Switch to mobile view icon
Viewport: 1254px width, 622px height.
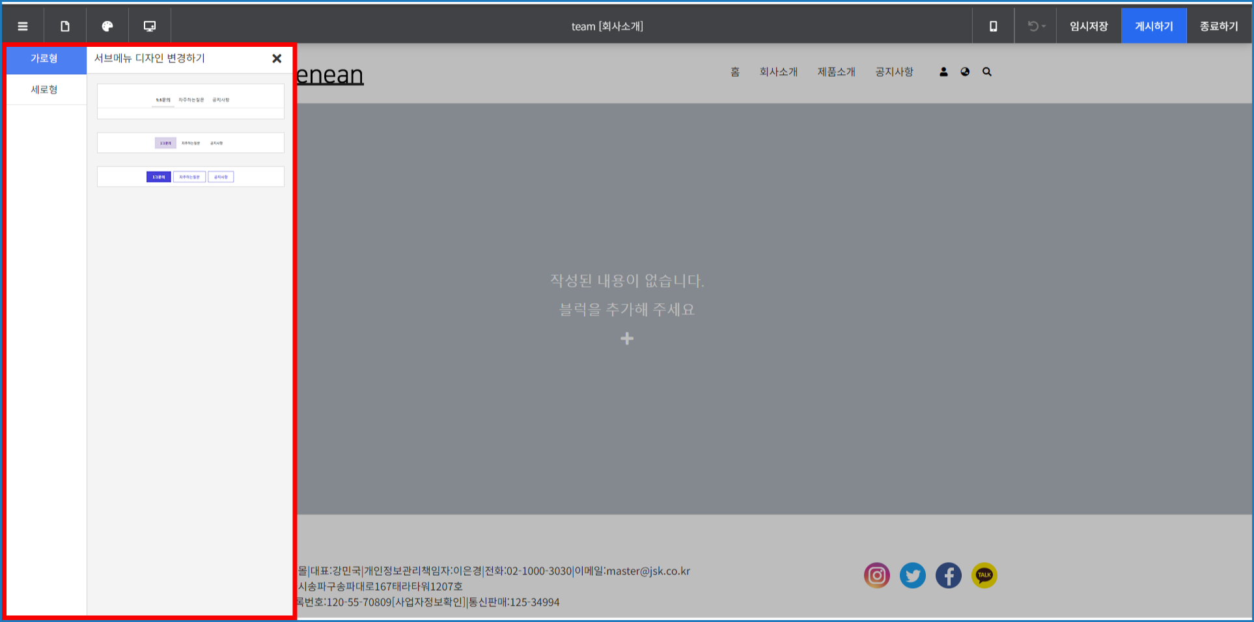click(993, 26)
